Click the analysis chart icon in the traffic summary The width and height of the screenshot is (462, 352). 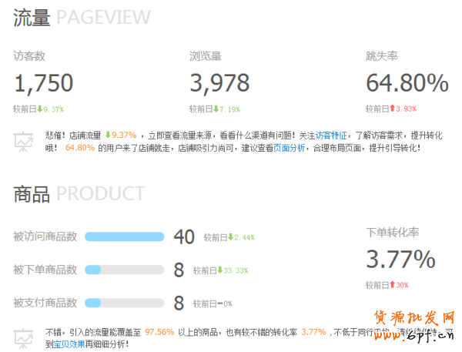[24, 141]
